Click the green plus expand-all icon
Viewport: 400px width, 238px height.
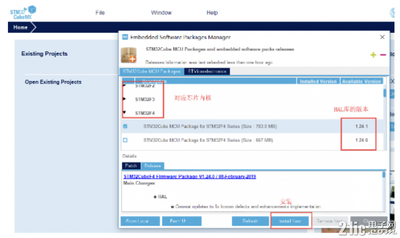(373, 55)
